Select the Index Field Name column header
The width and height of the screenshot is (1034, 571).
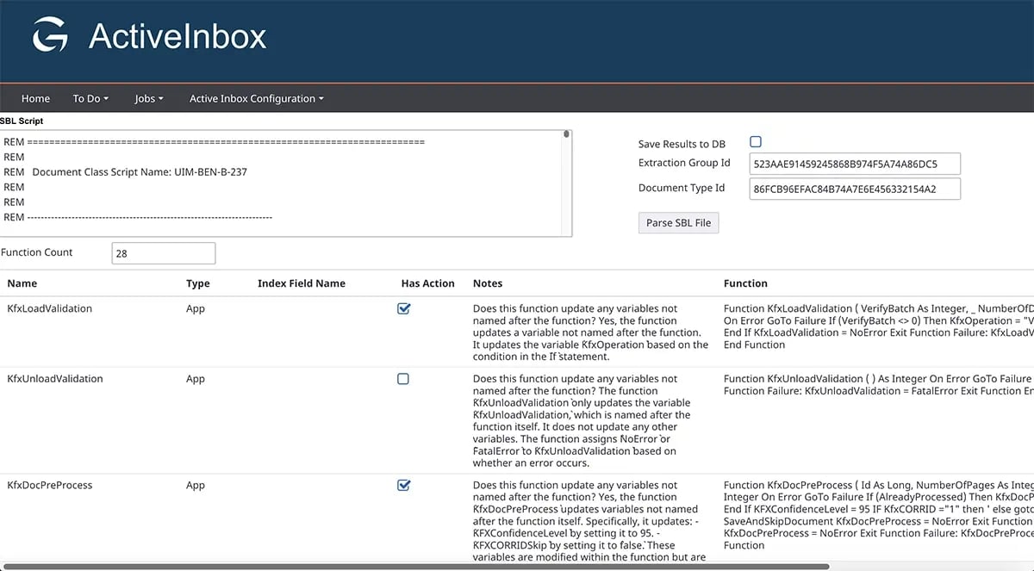tap(302, 283)
